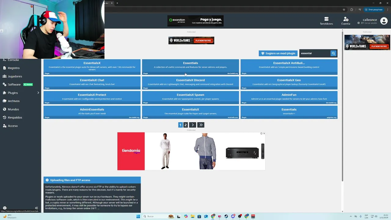Viewport: 391px width, 220px height.
Task: Open File Explorer from the taskbar
Action: pyautogui.click(x=192, y=216)
